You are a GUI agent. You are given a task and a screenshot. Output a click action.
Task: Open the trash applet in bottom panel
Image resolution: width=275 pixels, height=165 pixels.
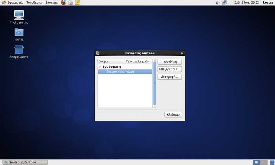[x=272, y=163]
